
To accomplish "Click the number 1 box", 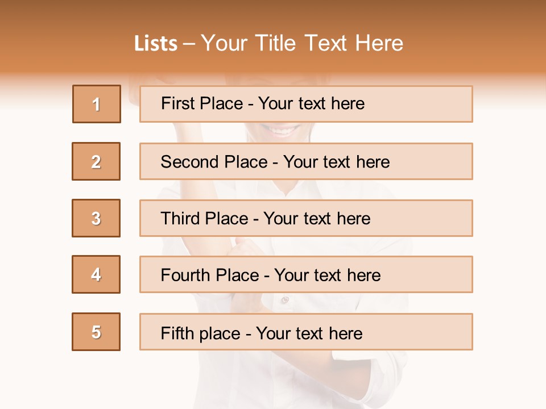I will pyautogui.click(x=97, y=104).
